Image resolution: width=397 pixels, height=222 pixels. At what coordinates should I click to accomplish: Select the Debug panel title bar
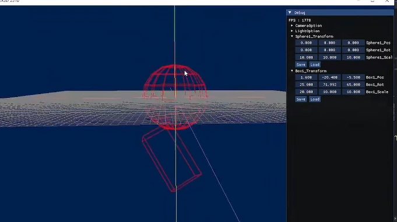(x=340, y=12)
